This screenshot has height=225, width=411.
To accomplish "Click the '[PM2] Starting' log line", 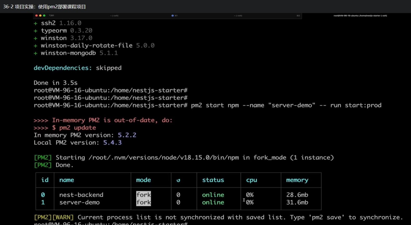I will 184,158.
